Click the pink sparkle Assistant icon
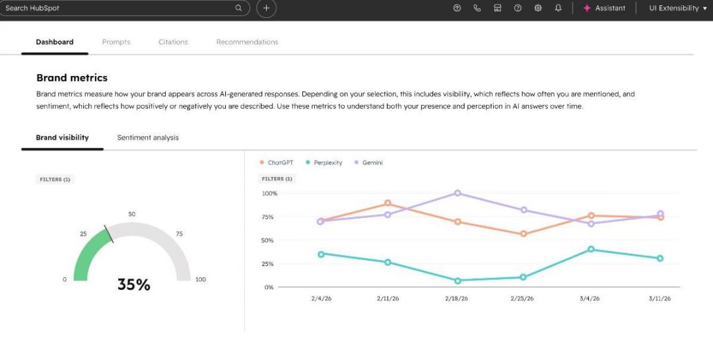713x342 pixels. (x=587, y=8)
